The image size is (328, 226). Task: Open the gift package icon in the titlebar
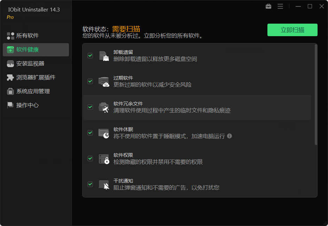pos(268,6)
